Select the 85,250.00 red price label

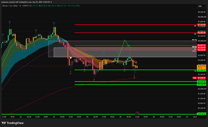tap(202, 50)
